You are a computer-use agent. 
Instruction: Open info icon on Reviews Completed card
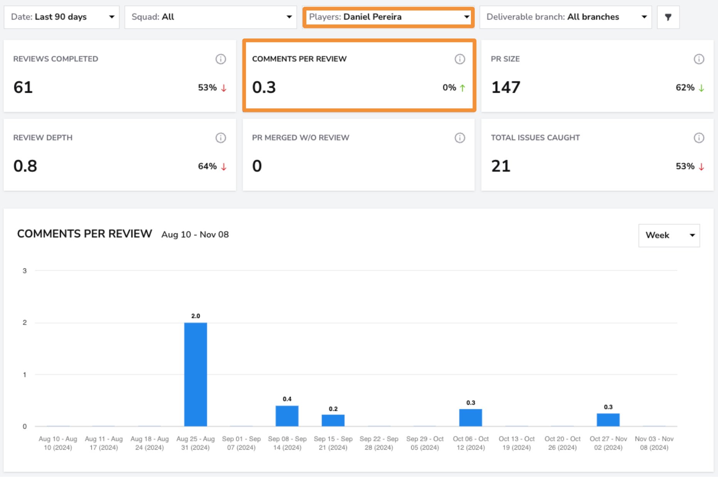(220, 59)
